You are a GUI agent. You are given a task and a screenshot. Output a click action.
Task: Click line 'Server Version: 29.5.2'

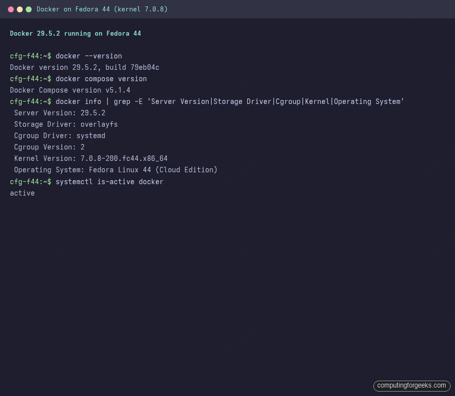59,113
